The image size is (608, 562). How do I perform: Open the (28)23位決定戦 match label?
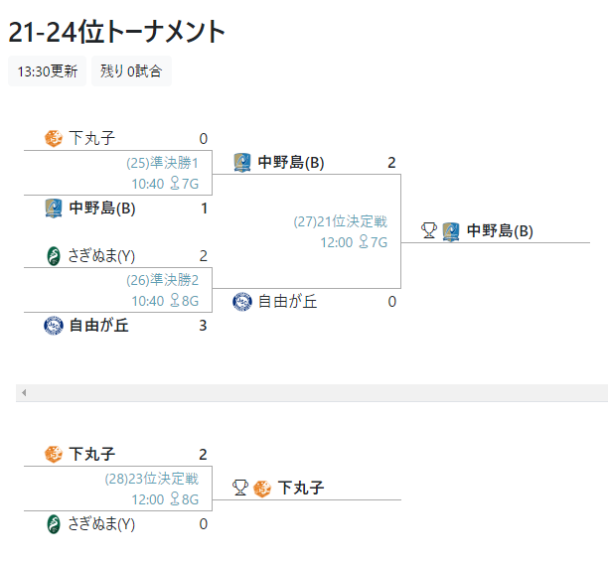click(x=152, y=479)
